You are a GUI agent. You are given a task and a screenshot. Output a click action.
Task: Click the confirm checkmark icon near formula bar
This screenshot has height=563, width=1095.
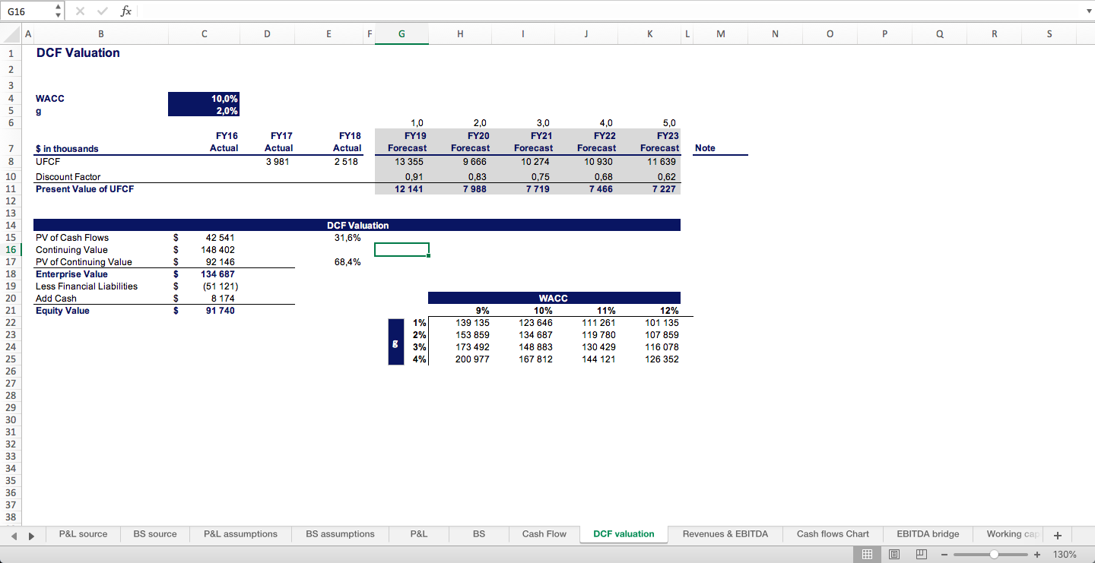102,11
